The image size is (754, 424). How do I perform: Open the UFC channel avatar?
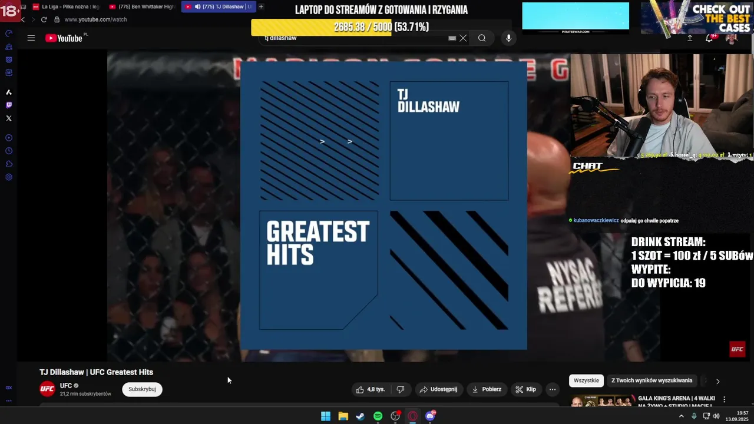(47, 389)
